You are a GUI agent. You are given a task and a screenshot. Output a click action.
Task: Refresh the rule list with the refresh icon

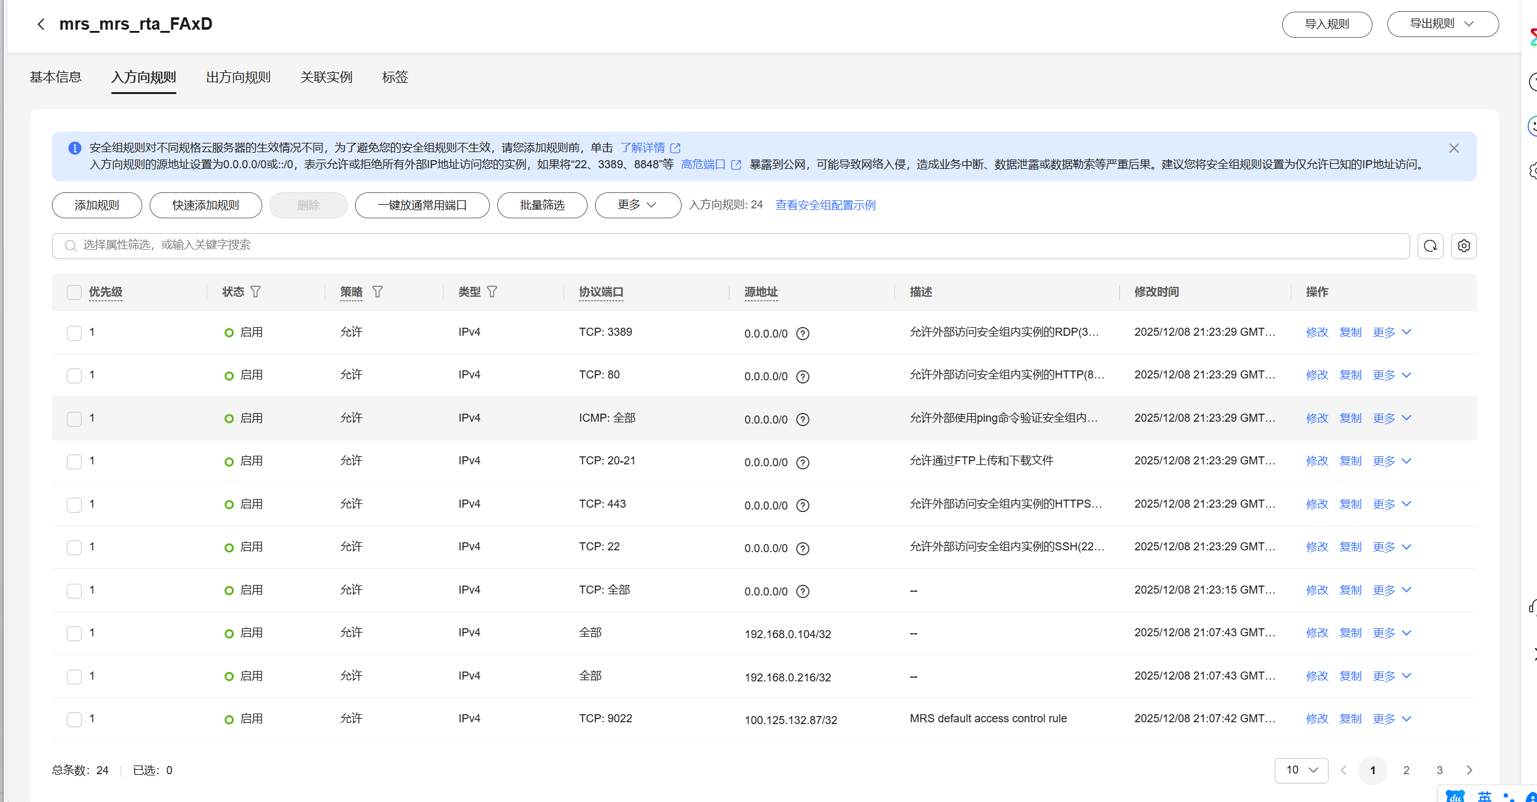tap(1429, 245)
